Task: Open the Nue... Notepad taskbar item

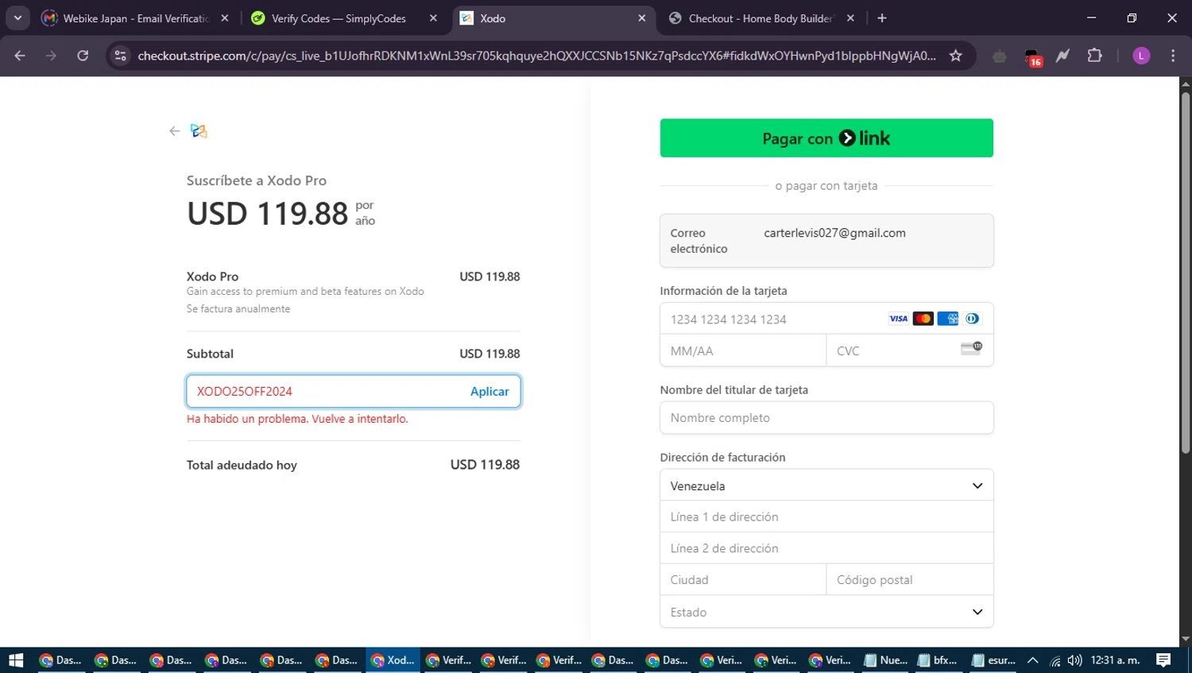Action: 886,660
